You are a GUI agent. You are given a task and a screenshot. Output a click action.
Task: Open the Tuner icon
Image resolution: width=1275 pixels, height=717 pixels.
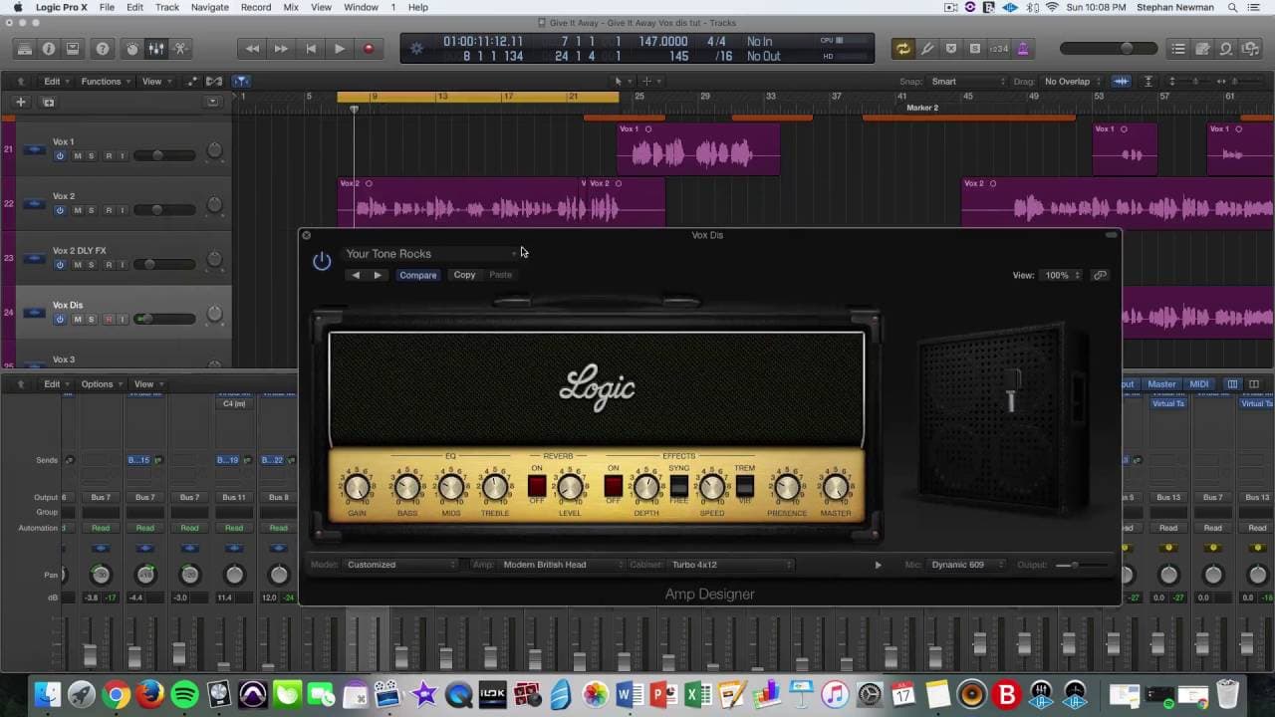click(x=927, y=48)
